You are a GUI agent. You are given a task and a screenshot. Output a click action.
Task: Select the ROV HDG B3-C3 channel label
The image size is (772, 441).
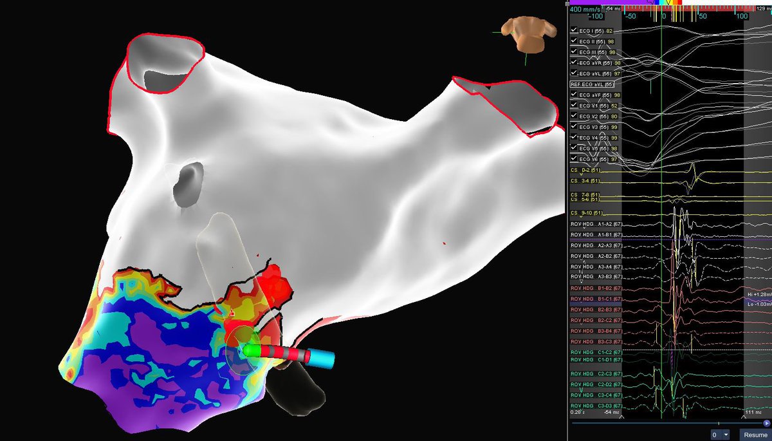click(596, 341)
